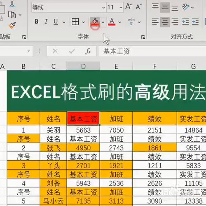Click the title EXCEL格式刷的高级用法
The width and height of the screenshot is (206, 206).
(108, 92)
